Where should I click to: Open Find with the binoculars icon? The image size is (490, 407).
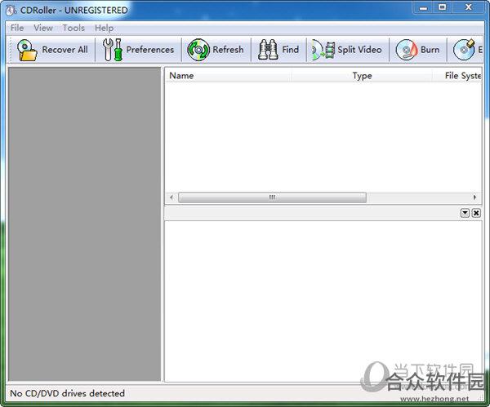(268, 50)
